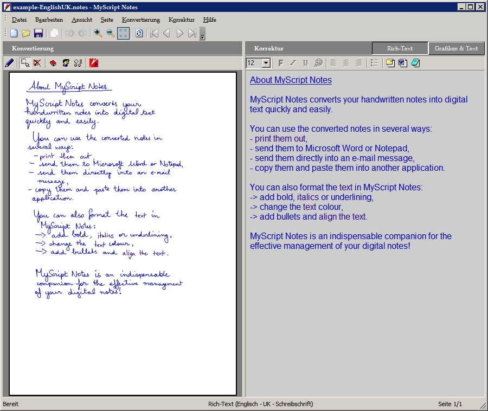Toggle the bullet list button
The height and width of the screenshot is (411, 488).
pyautogui.click(x=375, y=63)
